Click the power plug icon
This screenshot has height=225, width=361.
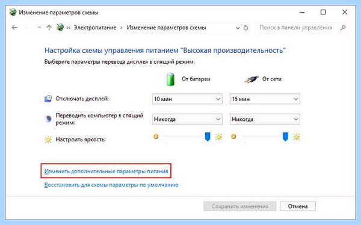point(251,79)
